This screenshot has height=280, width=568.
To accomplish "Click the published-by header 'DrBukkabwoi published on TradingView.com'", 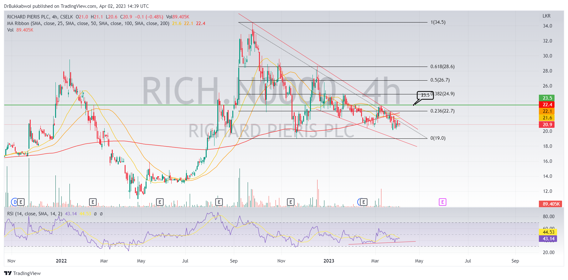I will [x=50, y=6].
